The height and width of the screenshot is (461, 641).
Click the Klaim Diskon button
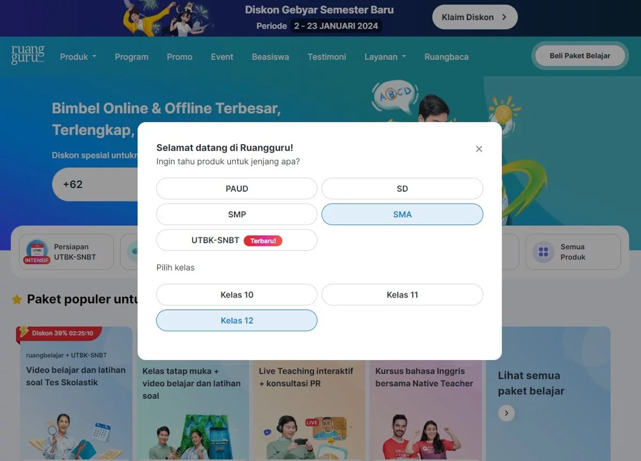point(475,17)
